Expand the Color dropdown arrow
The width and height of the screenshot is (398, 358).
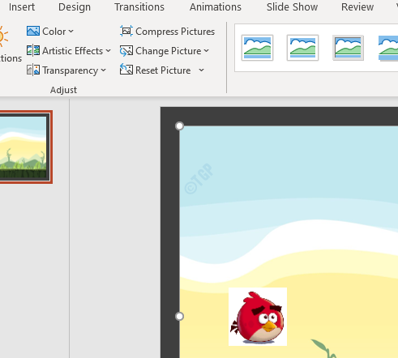click(71, 32)
